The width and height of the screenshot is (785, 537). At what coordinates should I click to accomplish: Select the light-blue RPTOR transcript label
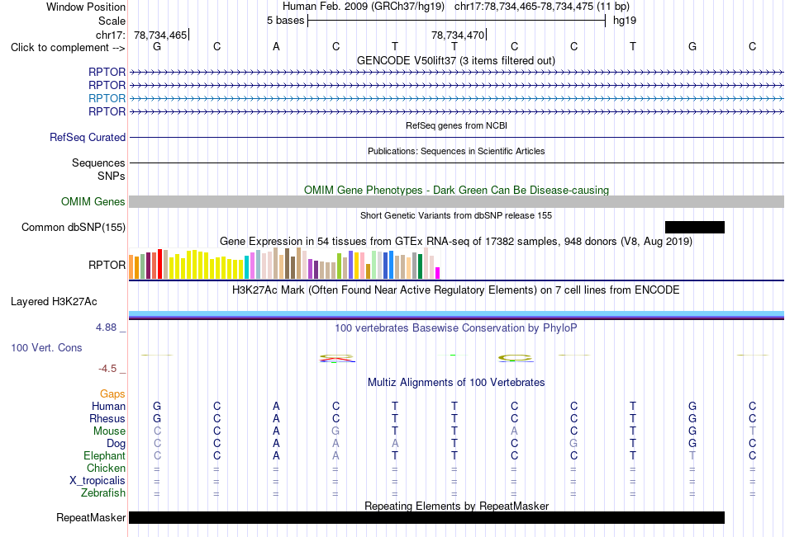pos(107,98)
